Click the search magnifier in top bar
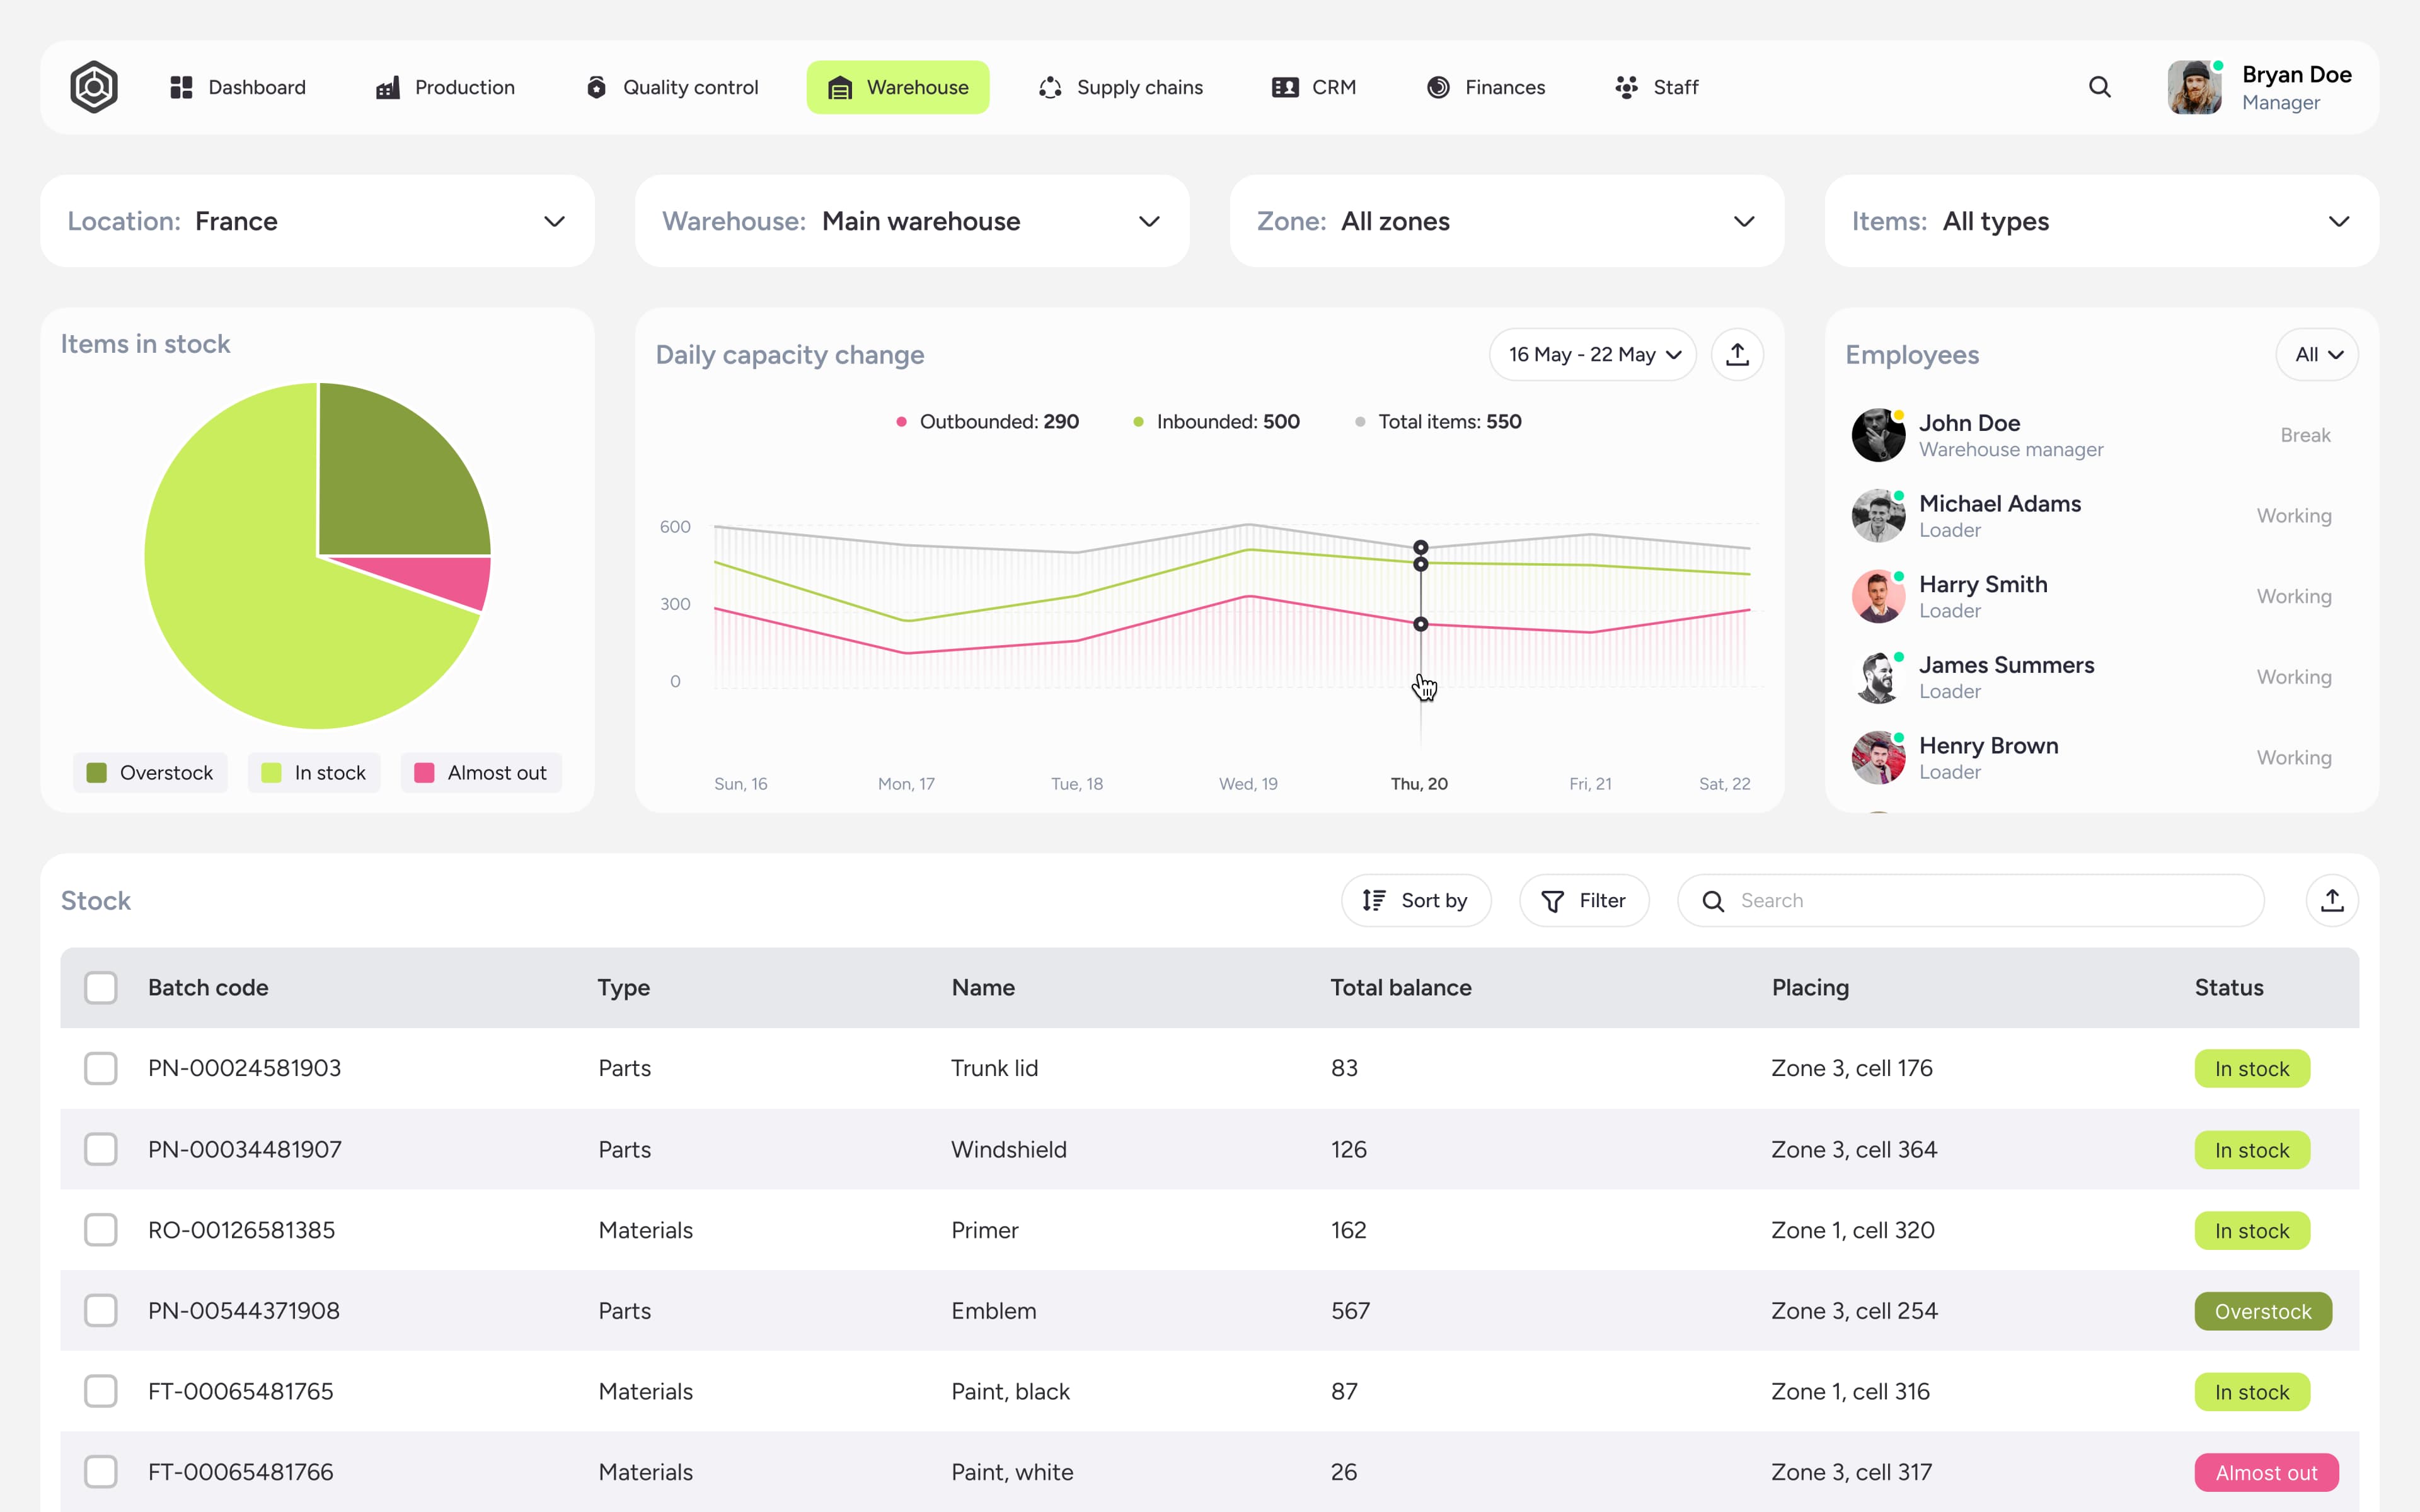 pos(2099,87)
